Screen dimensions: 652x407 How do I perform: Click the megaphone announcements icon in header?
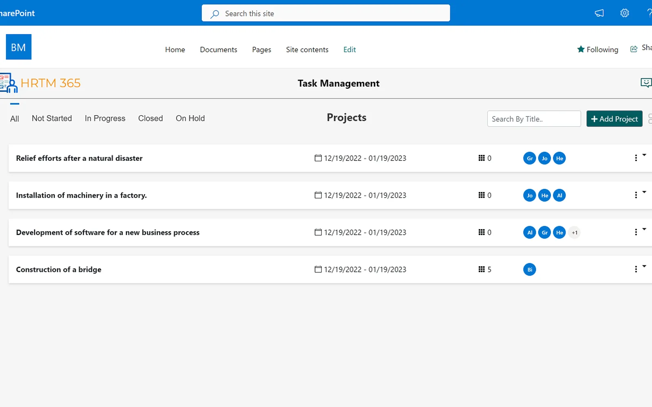(599, 13)
